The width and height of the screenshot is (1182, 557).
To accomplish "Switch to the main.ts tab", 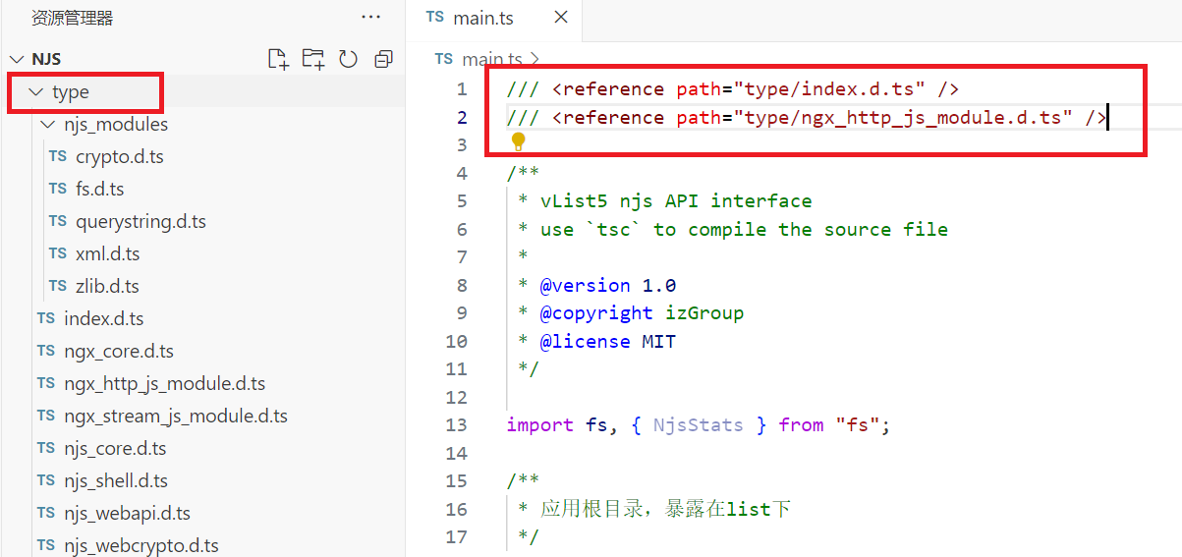I will tap(482, 19).
